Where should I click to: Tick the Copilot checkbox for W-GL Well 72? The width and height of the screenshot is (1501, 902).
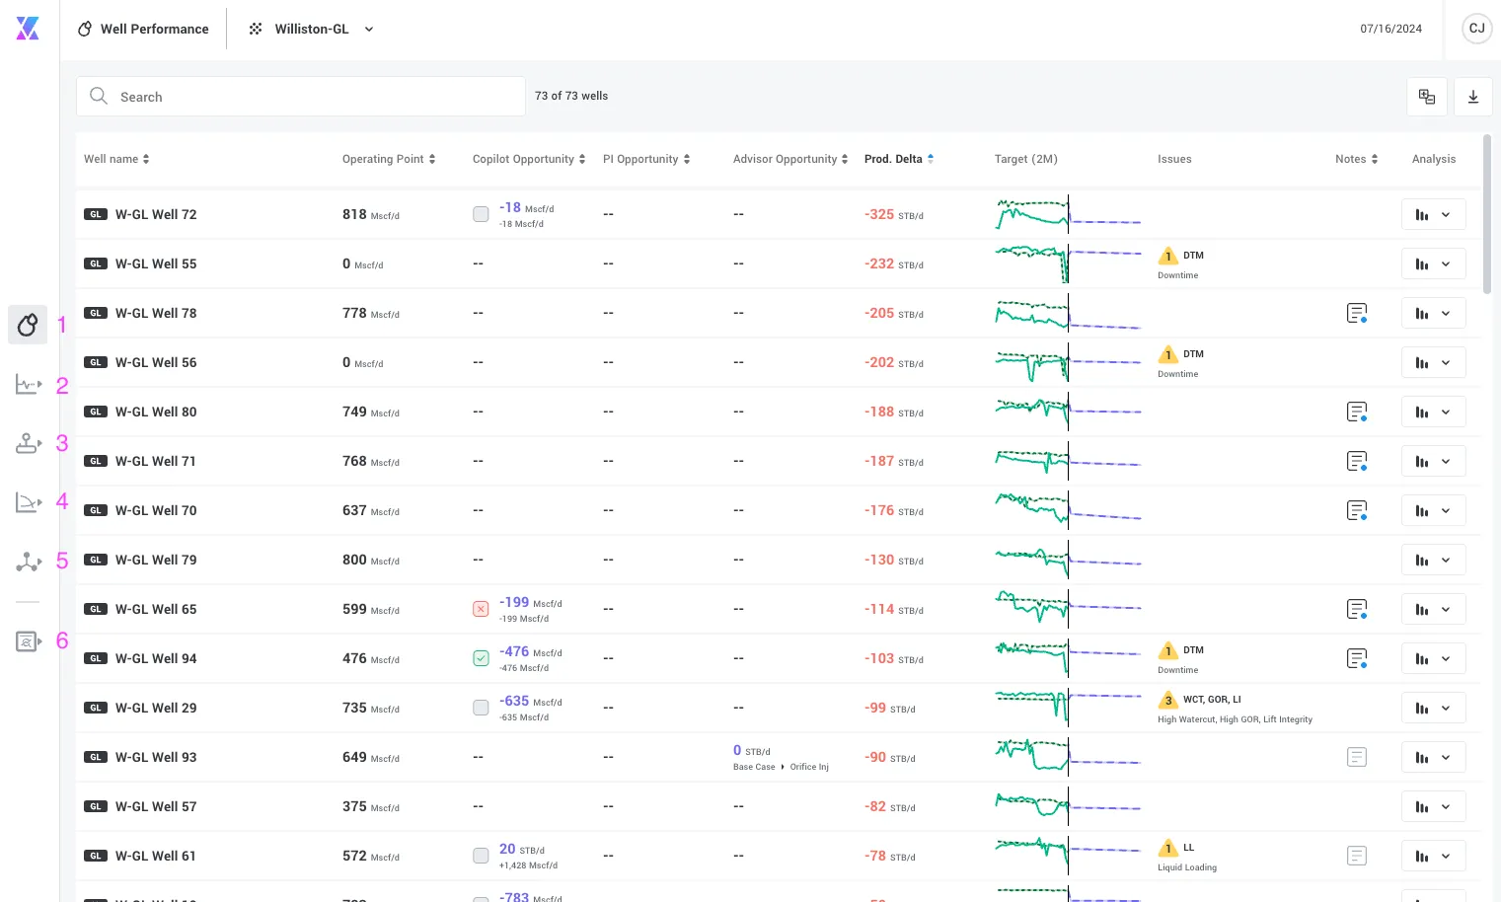(481, 214)
